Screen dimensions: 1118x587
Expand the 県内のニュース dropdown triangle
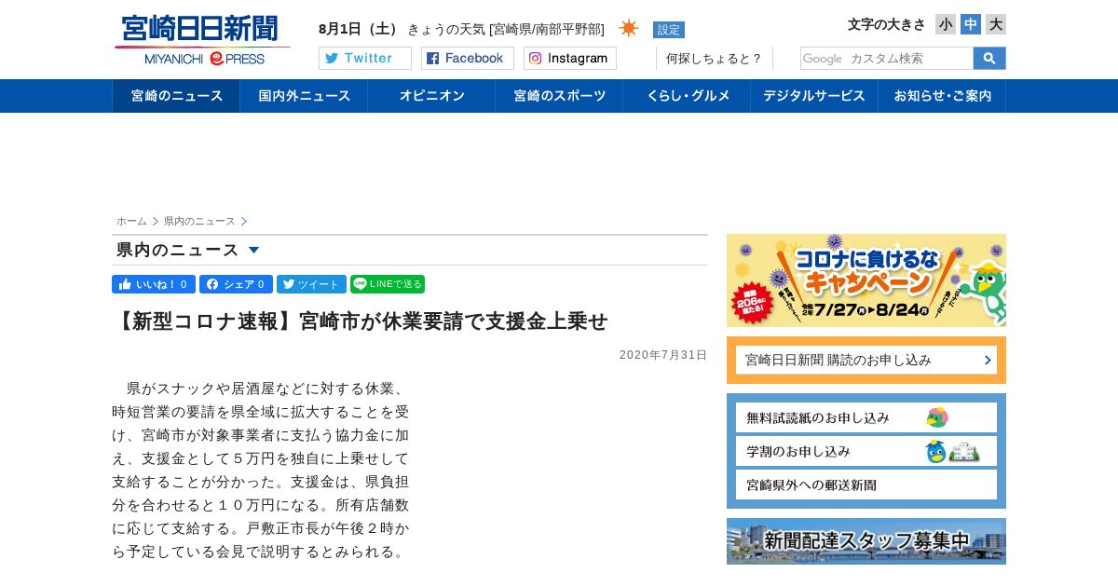tap(254, 250)
